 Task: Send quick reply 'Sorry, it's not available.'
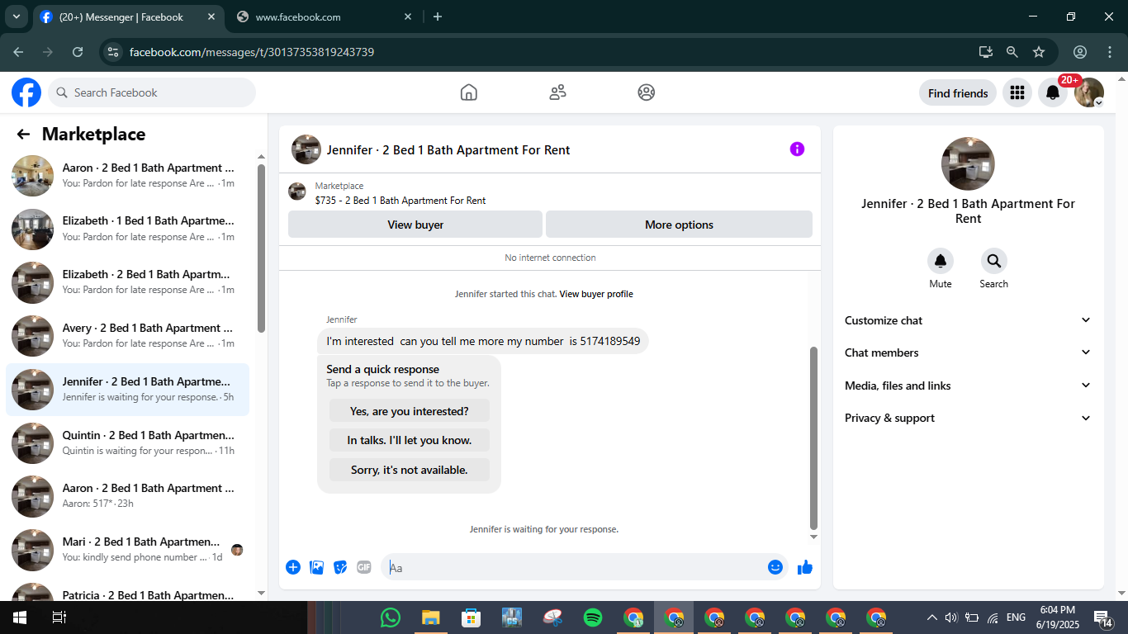click(x=410, y=470)
